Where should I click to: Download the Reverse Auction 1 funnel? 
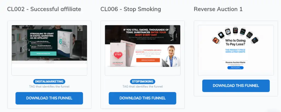coord(236,86)
